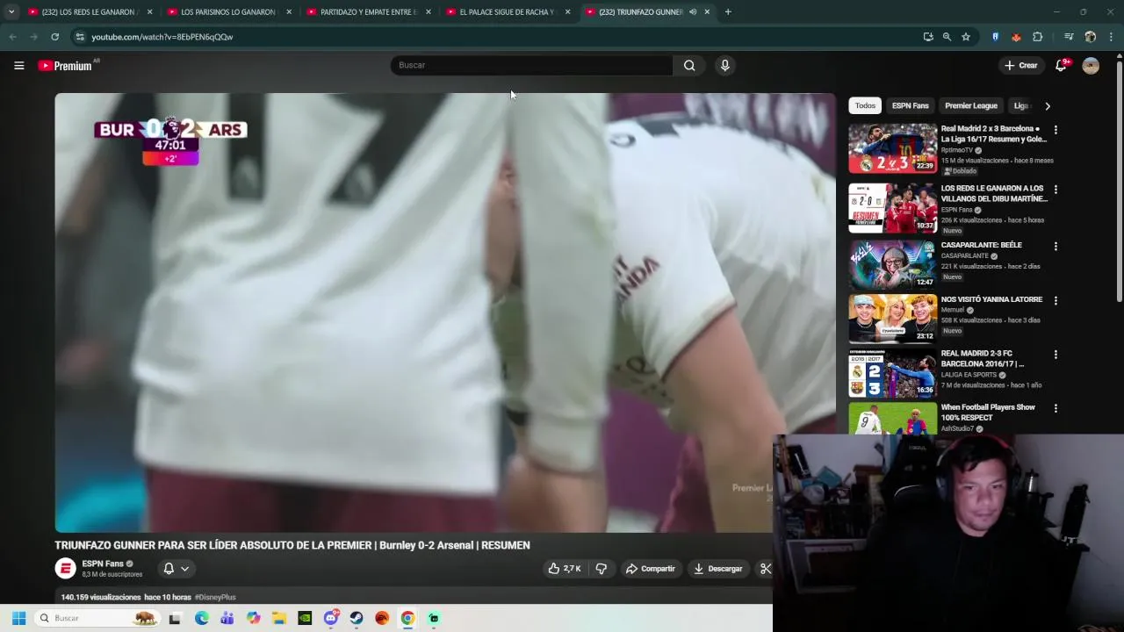Click the YouTube Buscar search field

[532, 65]
